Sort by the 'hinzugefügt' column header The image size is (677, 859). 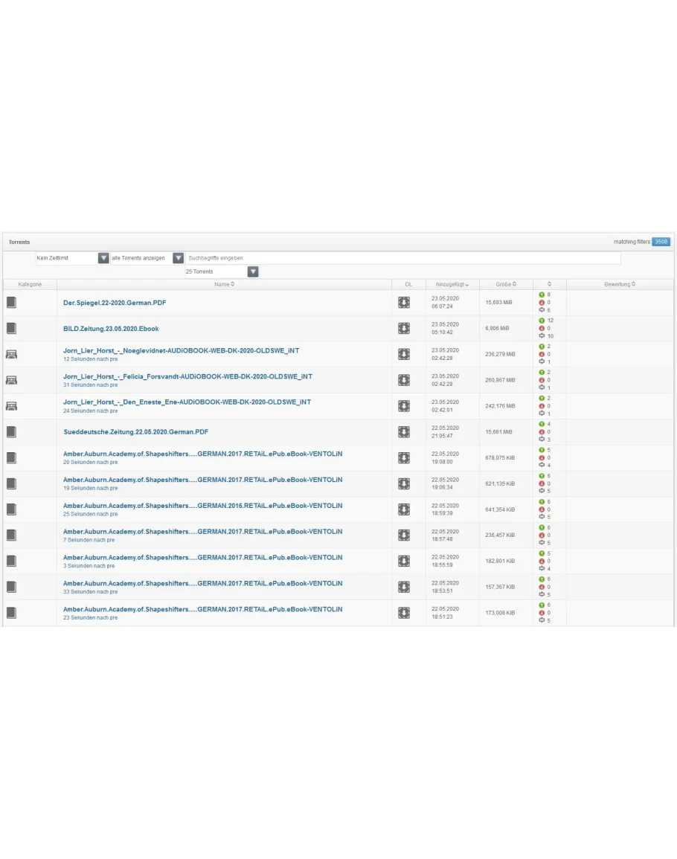(452, 284)
